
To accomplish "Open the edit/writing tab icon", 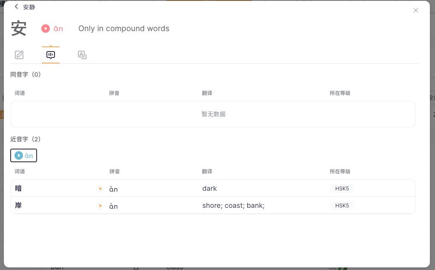I will pyautogui.click(x=20, y=55).
